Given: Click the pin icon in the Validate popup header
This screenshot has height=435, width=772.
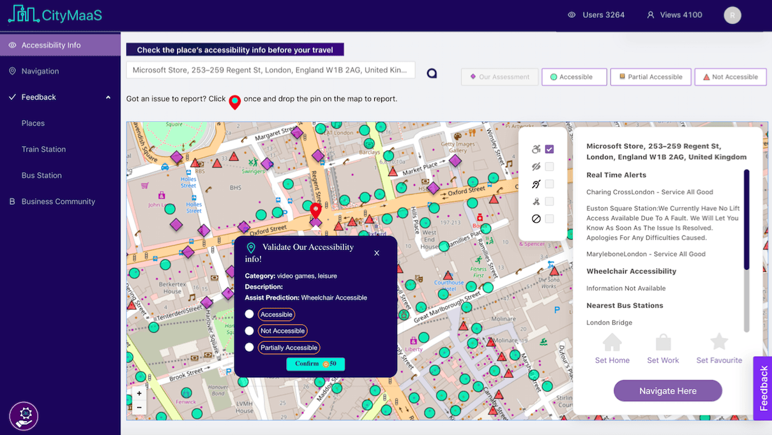Looking at the screenshot, I should (251, 248).
